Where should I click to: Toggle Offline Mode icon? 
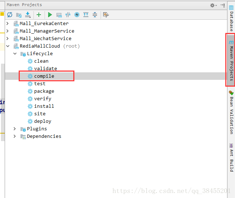pos(68,15)
